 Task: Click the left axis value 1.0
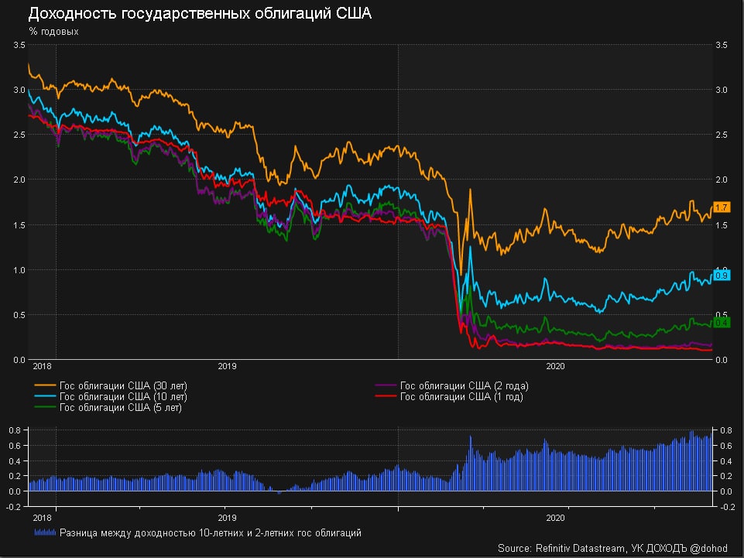[19, 270]
